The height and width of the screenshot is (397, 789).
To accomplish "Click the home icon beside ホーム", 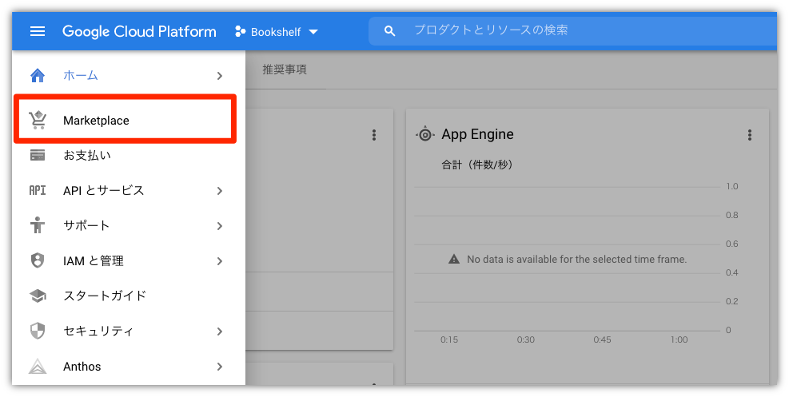I will tap(38, 75).
